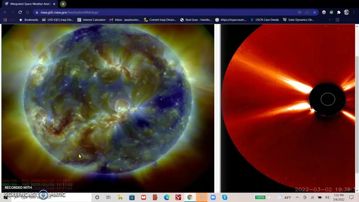Open Chrome Apps shortcut
The width and height of the screenshot is (359, 202).
coord(9,20)
